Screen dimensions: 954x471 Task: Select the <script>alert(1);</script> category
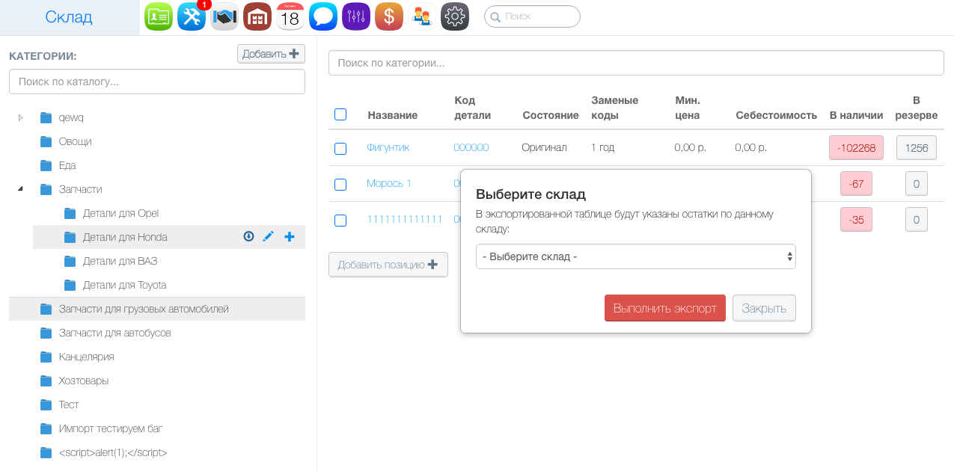coord(113,452)
